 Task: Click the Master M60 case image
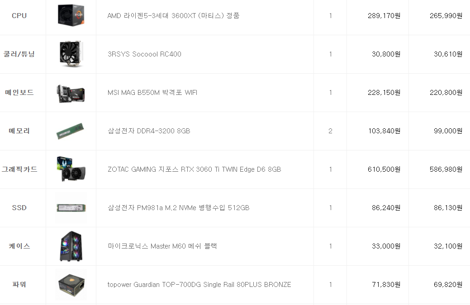coord(71,246)
